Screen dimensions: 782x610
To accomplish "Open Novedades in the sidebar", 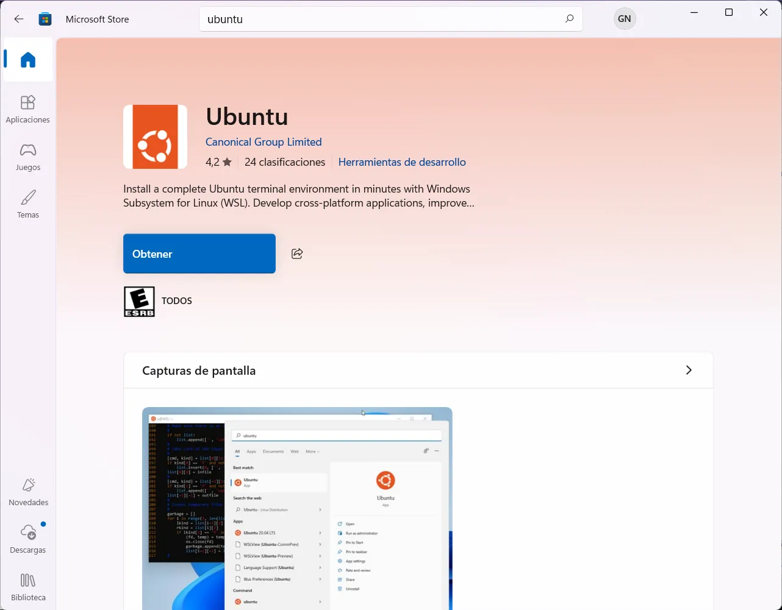I will pyautogui.click(x=28, y=492).
